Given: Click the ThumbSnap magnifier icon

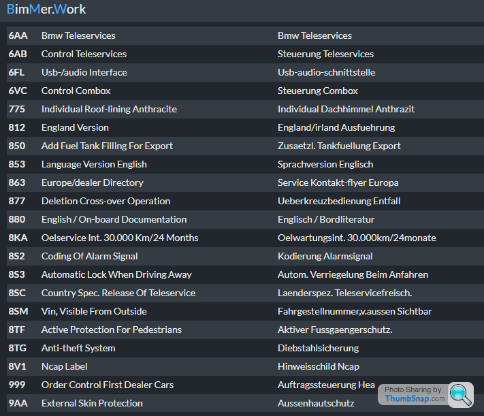Looking at the screenshot, I should [x=461, y=395].
